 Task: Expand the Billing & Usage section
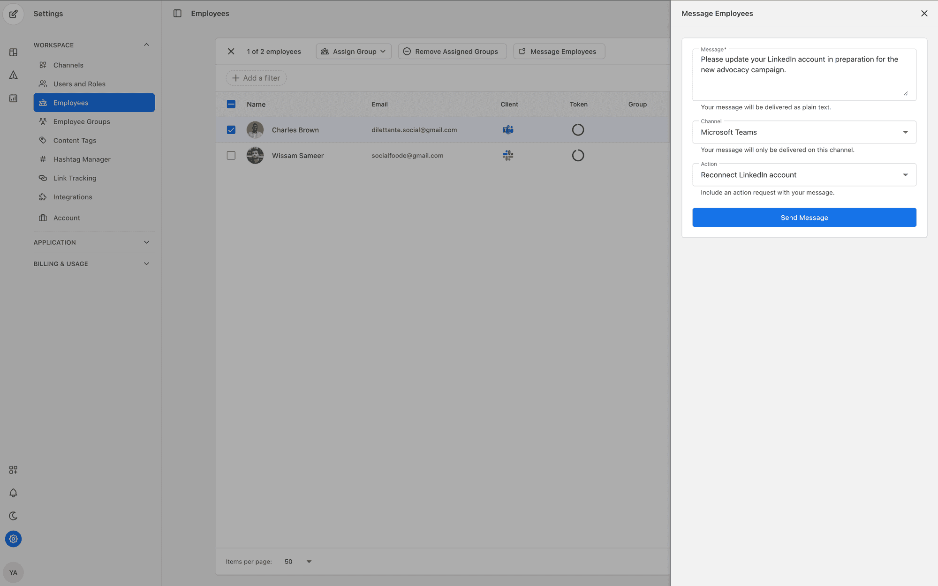92,264
